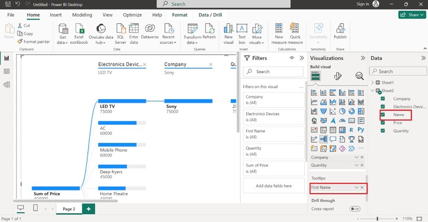Switch to Table view in sidebar
Screen dimensions: 428x222
[x=7, y=71]
